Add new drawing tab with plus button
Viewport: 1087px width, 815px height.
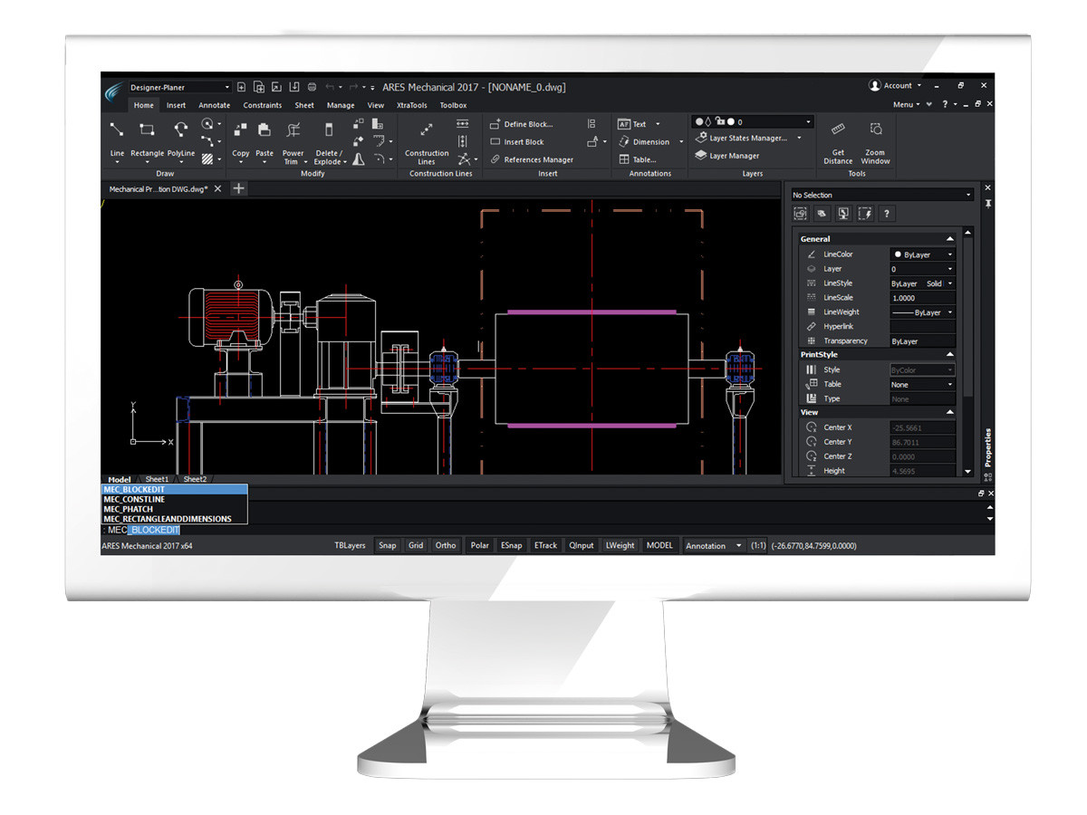click(238, 188)
